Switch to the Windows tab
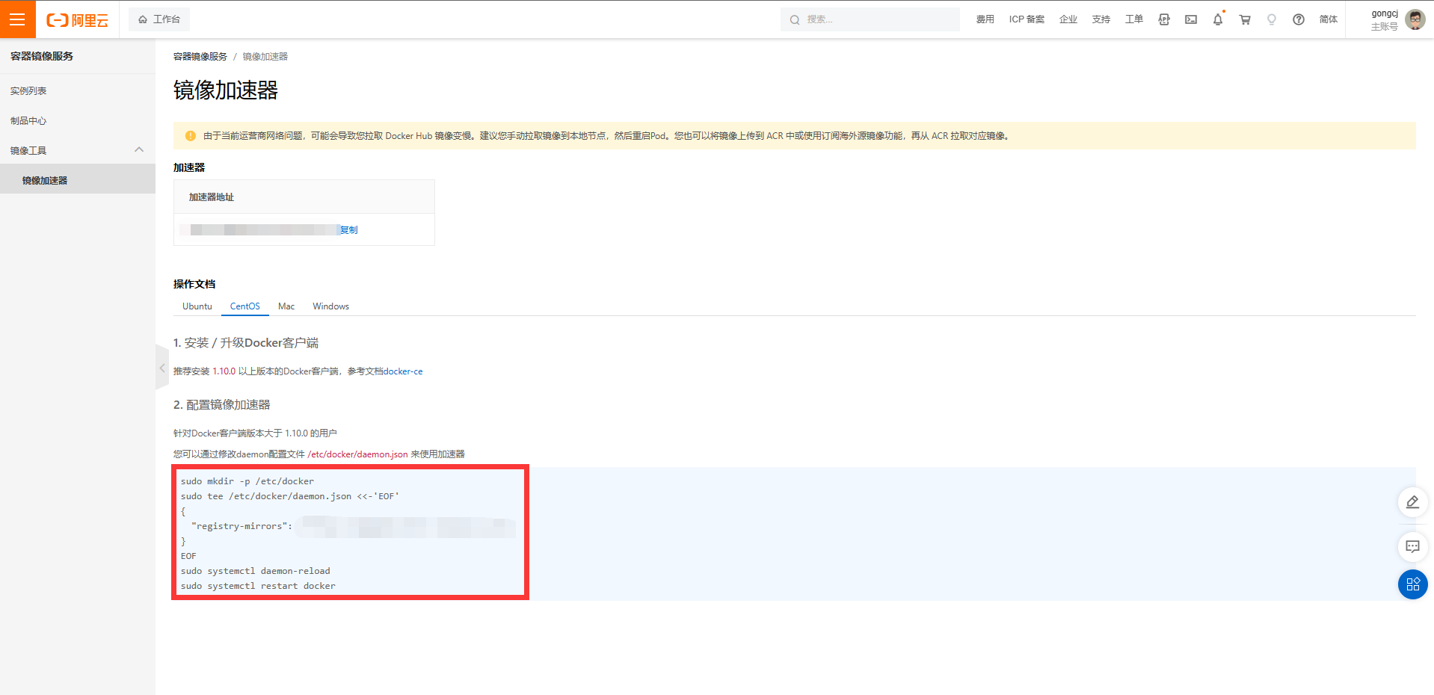Image resolution: width=1434 pixels, height=695 pixels. point(330,306)
